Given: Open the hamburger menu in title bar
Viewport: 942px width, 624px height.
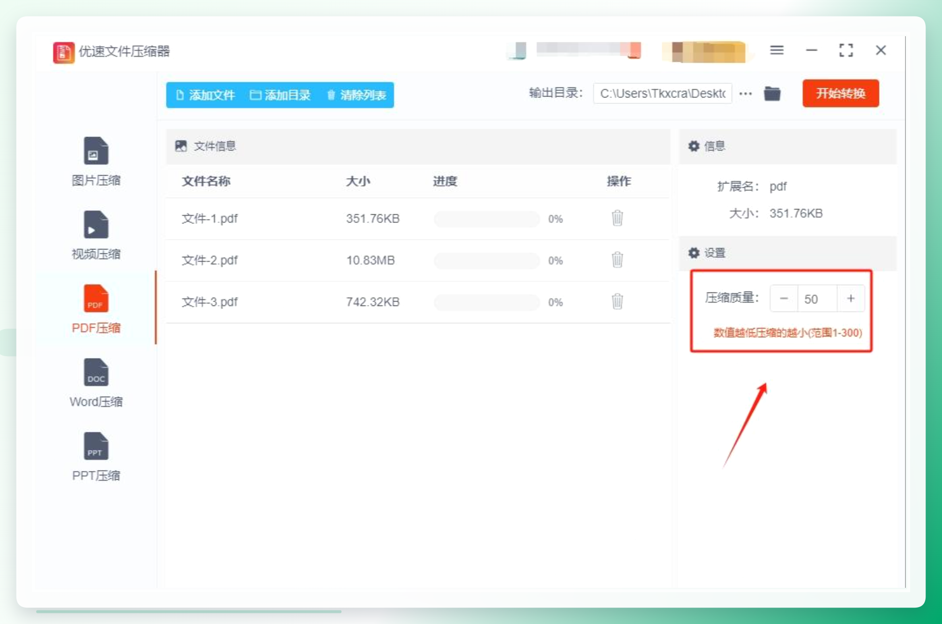Looking at the screenshot, I should pyautogui.click(x=776, y=50).
